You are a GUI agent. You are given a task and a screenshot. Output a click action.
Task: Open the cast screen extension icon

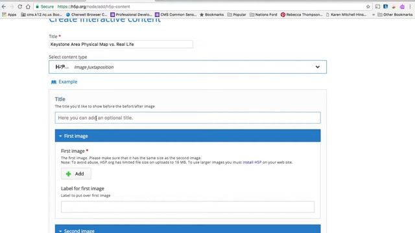tap(377, 6)
